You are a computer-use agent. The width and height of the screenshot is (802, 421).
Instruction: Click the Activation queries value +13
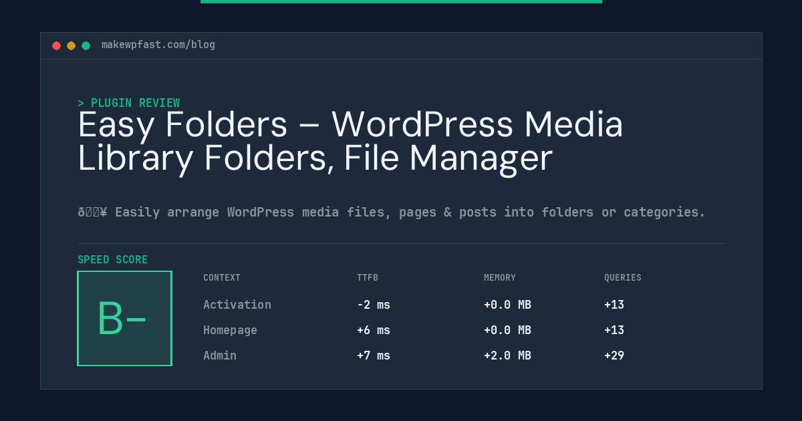point(614,305)
